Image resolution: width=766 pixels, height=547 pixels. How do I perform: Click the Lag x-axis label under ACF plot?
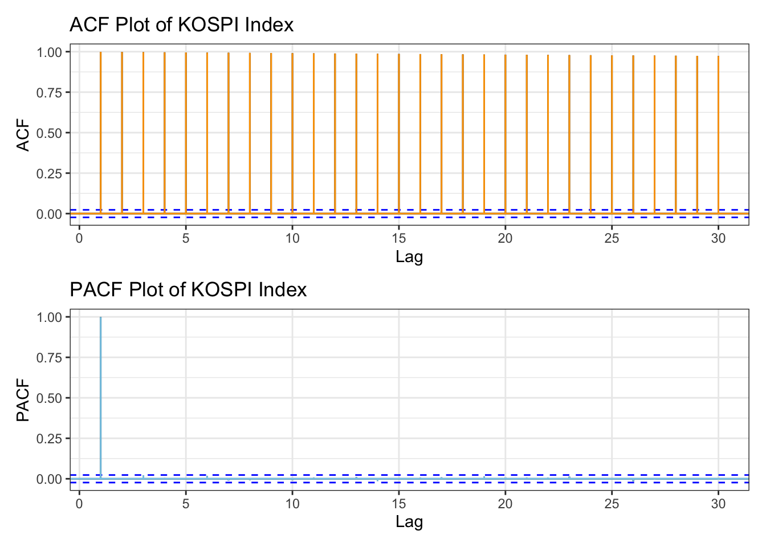(409, 257)
